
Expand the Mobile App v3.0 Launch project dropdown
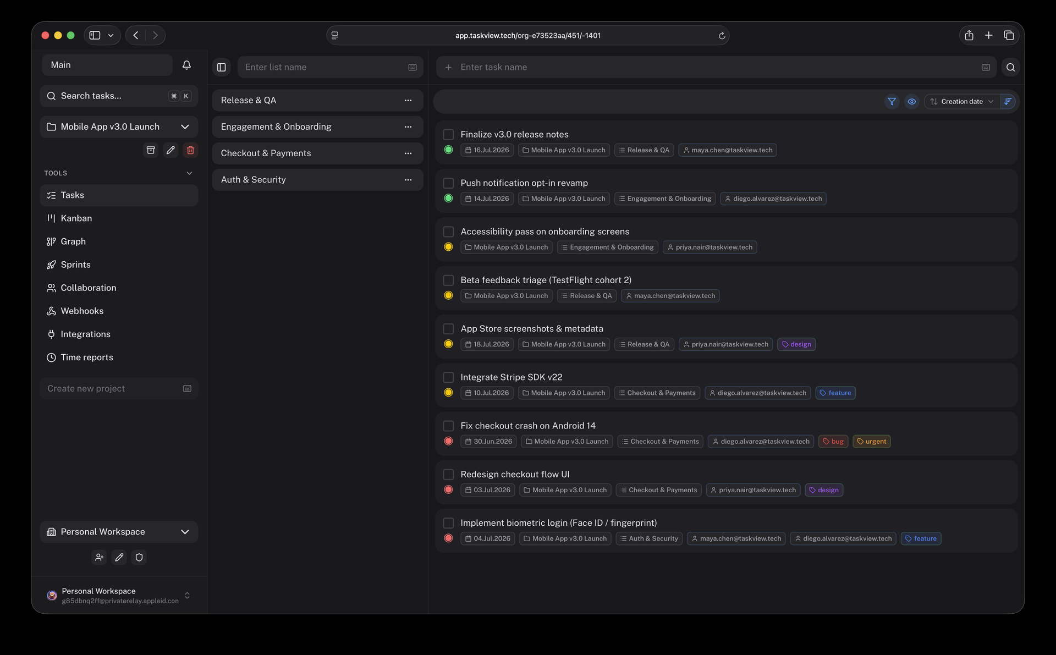click(185, 126)
